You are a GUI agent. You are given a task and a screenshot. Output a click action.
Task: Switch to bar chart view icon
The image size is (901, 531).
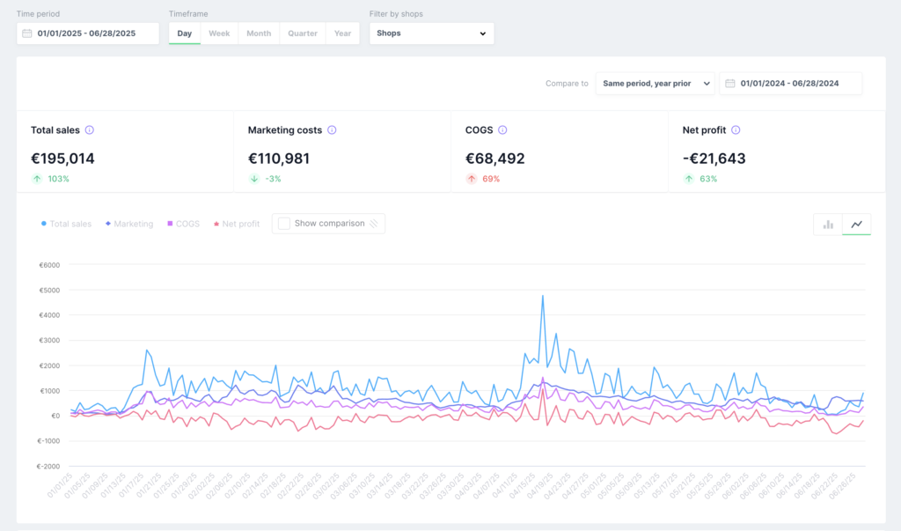click(828, 225)
